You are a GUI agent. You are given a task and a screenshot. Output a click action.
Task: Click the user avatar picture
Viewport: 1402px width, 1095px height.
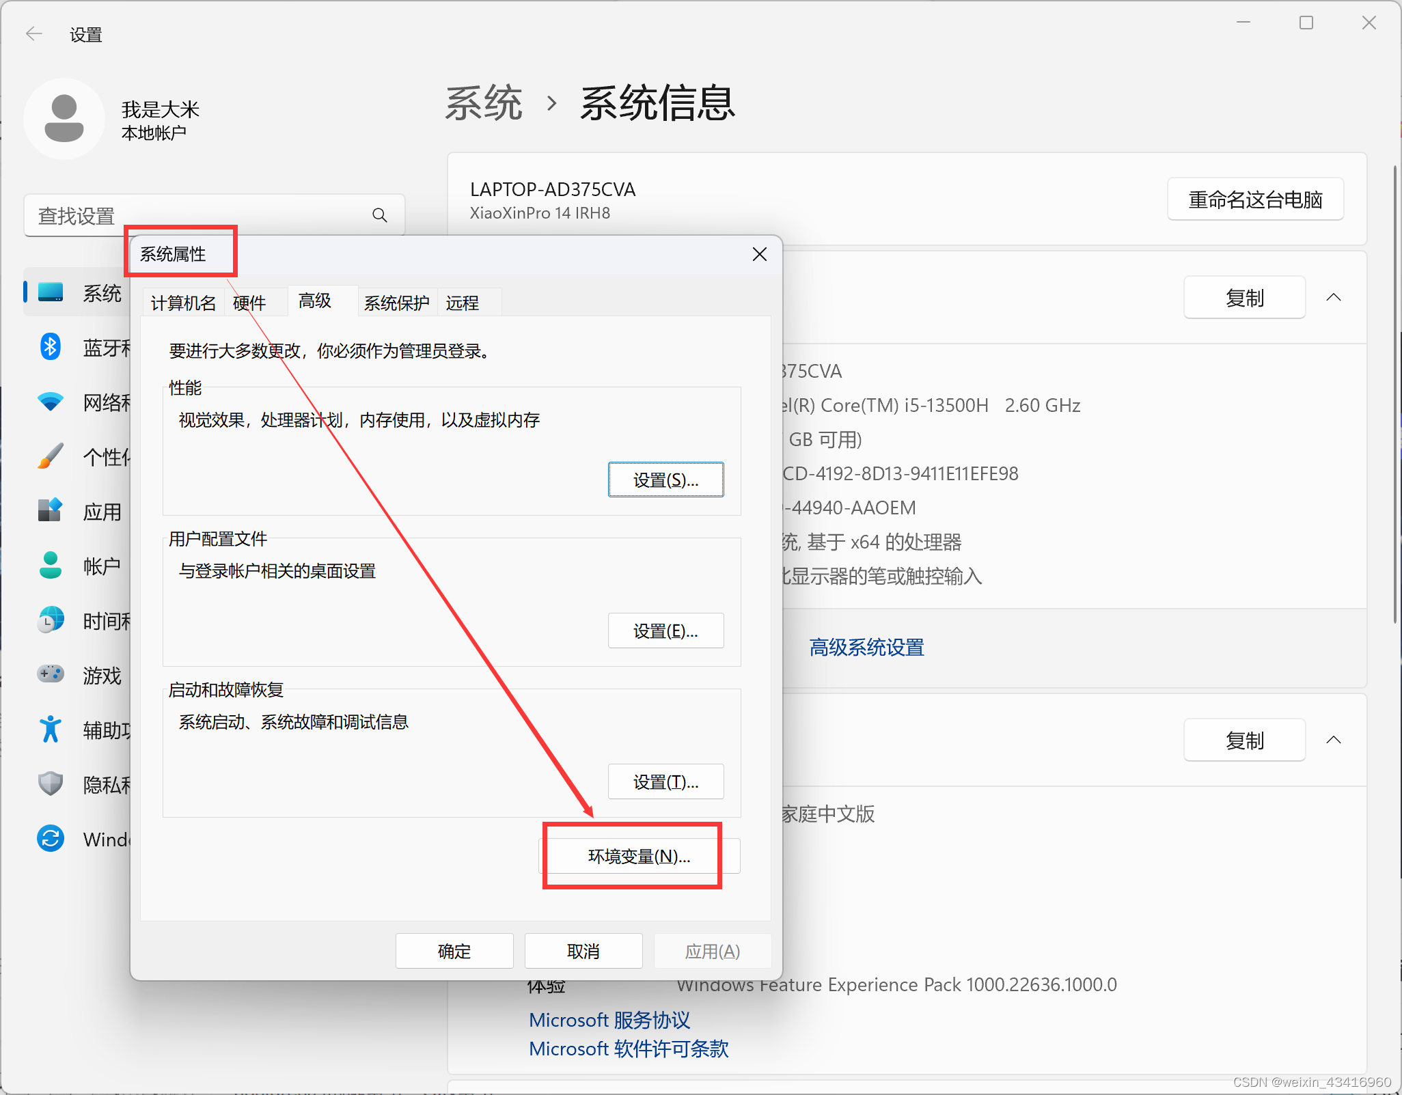(x=64, y=119)
